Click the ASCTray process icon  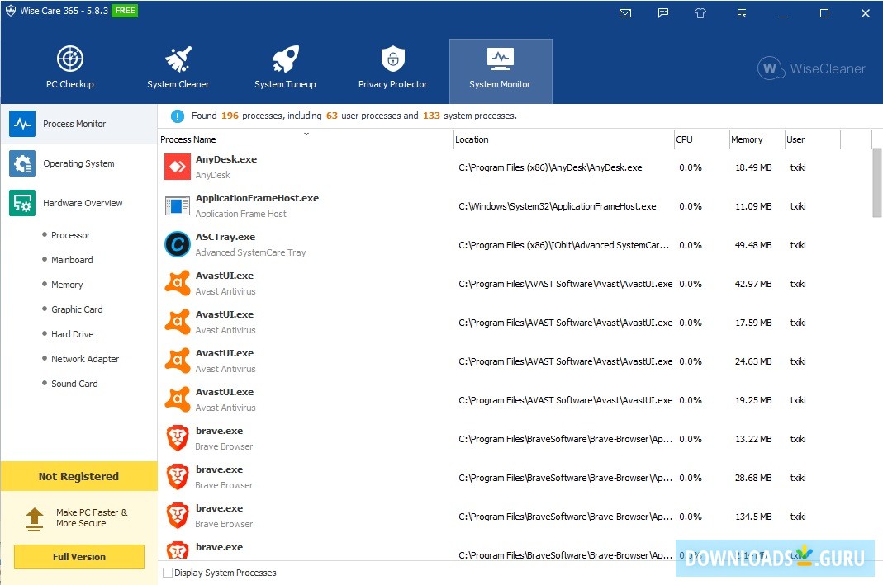(x=178, y=245)
